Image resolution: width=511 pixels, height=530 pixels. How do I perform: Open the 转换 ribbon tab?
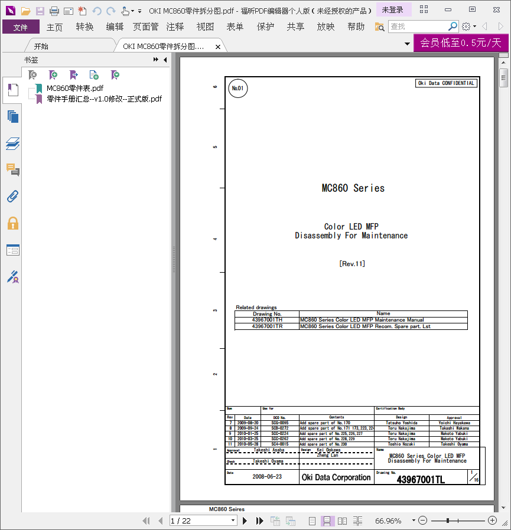[84, 27]
